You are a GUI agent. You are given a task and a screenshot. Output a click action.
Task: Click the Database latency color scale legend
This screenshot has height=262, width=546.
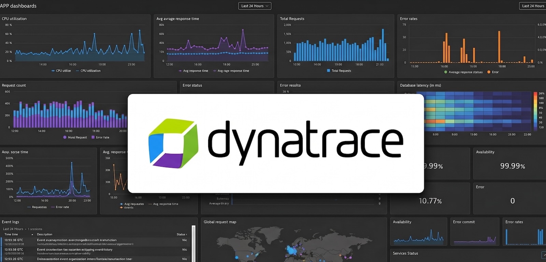[535, 111]
